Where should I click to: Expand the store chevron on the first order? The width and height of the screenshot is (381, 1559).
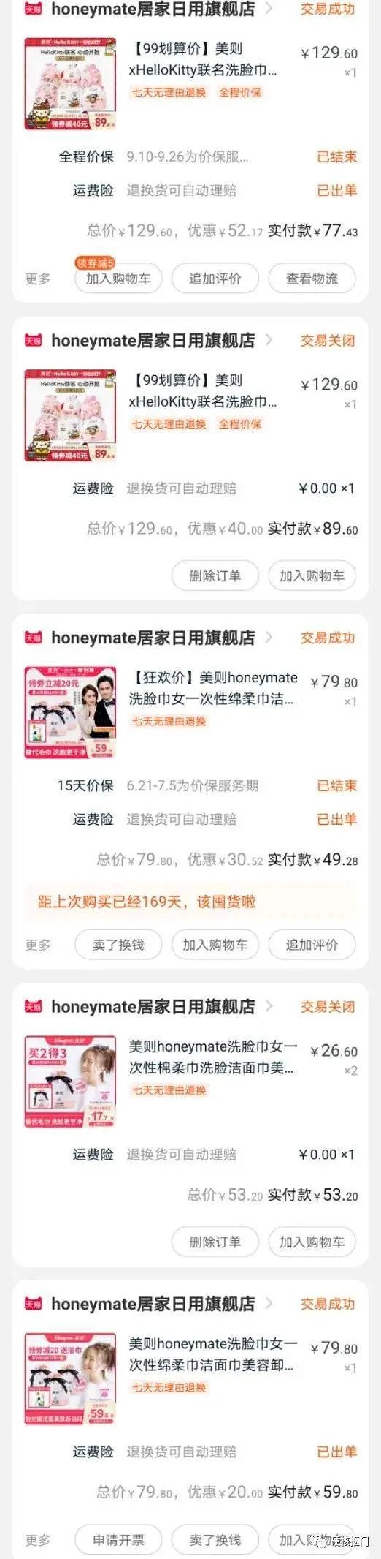pyautogui.click(x=269, y=10)
